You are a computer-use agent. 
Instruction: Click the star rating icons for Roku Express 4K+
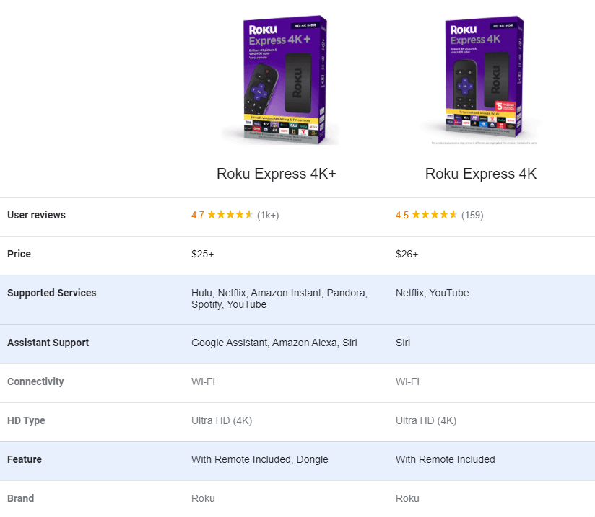[x=230, y=215]
